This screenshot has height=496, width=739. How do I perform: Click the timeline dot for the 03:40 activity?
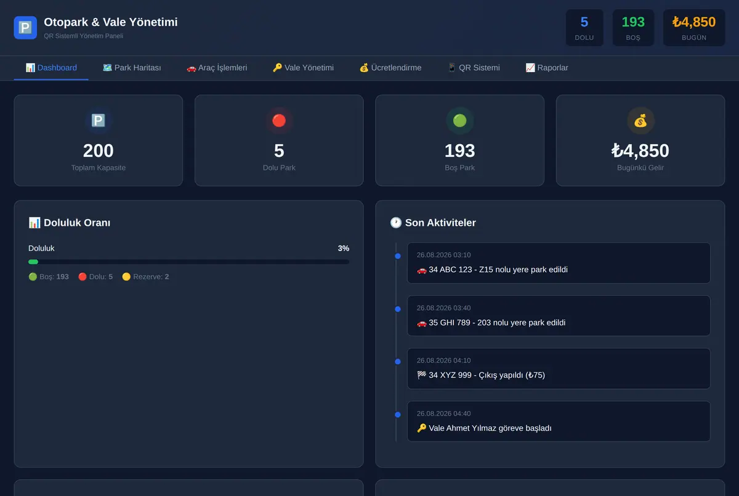(398, 309)
